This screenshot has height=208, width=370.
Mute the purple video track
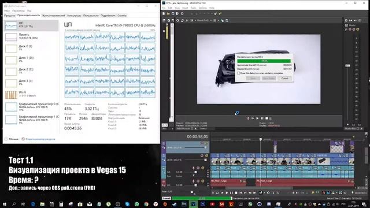coord(202,143)
